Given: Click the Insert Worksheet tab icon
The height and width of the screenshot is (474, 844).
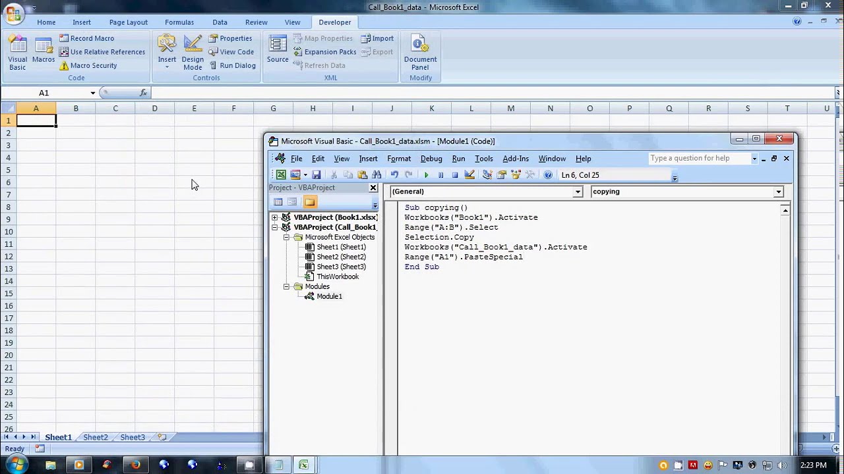Looking at the screenshot, I should click(162, 437).
